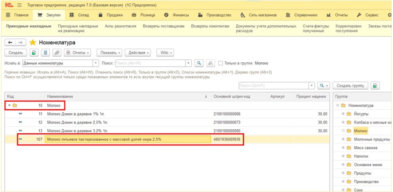Expand the Молочные продукты tree folder

point(343,139)
